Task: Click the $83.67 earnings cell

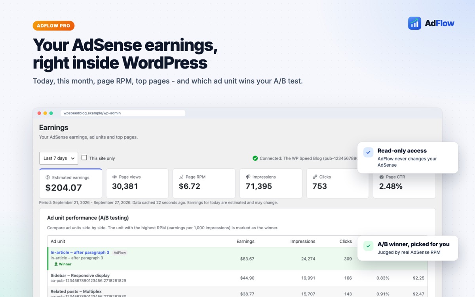Action: coord(247,259)
